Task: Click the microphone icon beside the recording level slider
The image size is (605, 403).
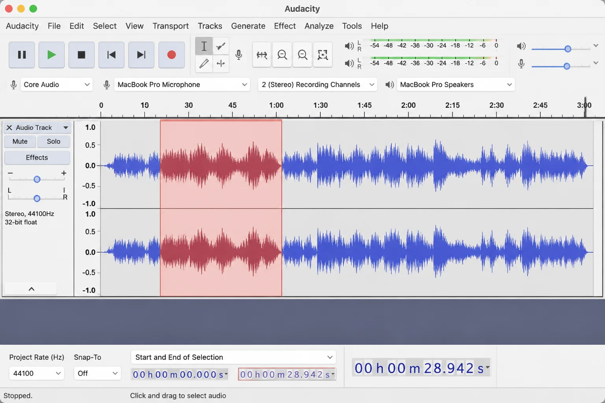Action: (x=521, y=63)
